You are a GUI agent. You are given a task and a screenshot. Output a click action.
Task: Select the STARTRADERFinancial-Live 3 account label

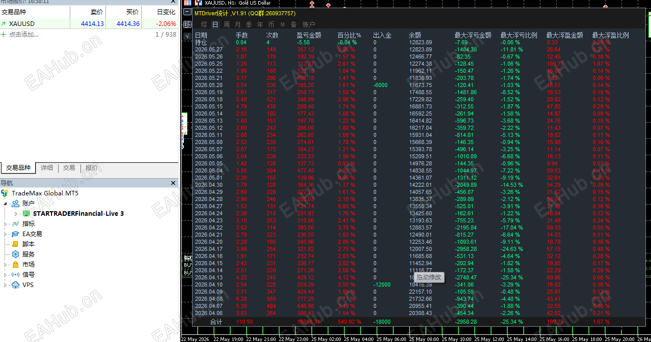click(x=78, y=214)
